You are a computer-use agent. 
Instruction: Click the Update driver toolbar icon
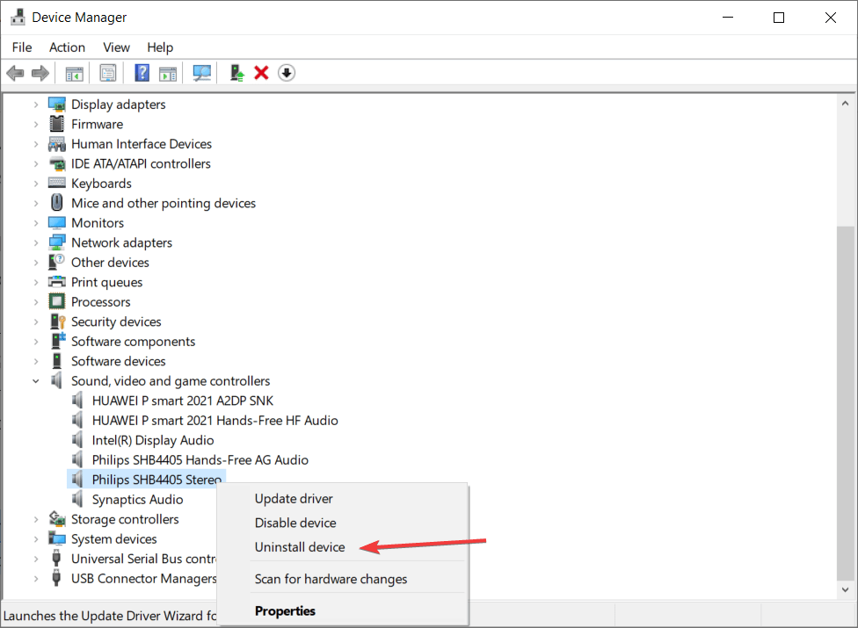(x=236, y=73)
